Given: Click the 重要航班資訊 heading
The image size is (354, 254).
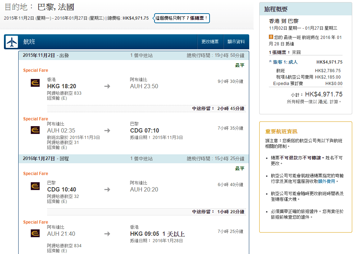Looking at the screenshot, I should coord(281,131).
